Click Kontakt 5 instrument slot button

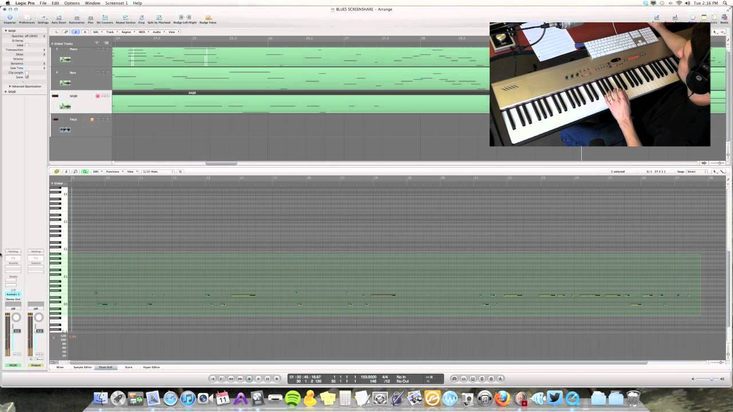[13, 295]
